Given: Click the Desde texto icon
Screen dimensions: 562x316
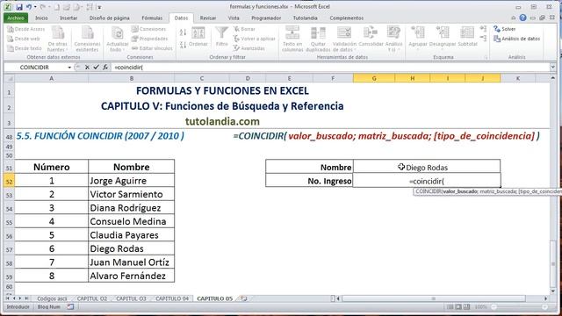Looking at the screenshot, I should (25, 48).
